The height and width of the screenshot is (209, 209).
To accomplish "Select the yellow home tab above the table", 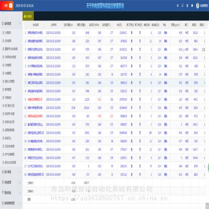I will click(28, 16).
